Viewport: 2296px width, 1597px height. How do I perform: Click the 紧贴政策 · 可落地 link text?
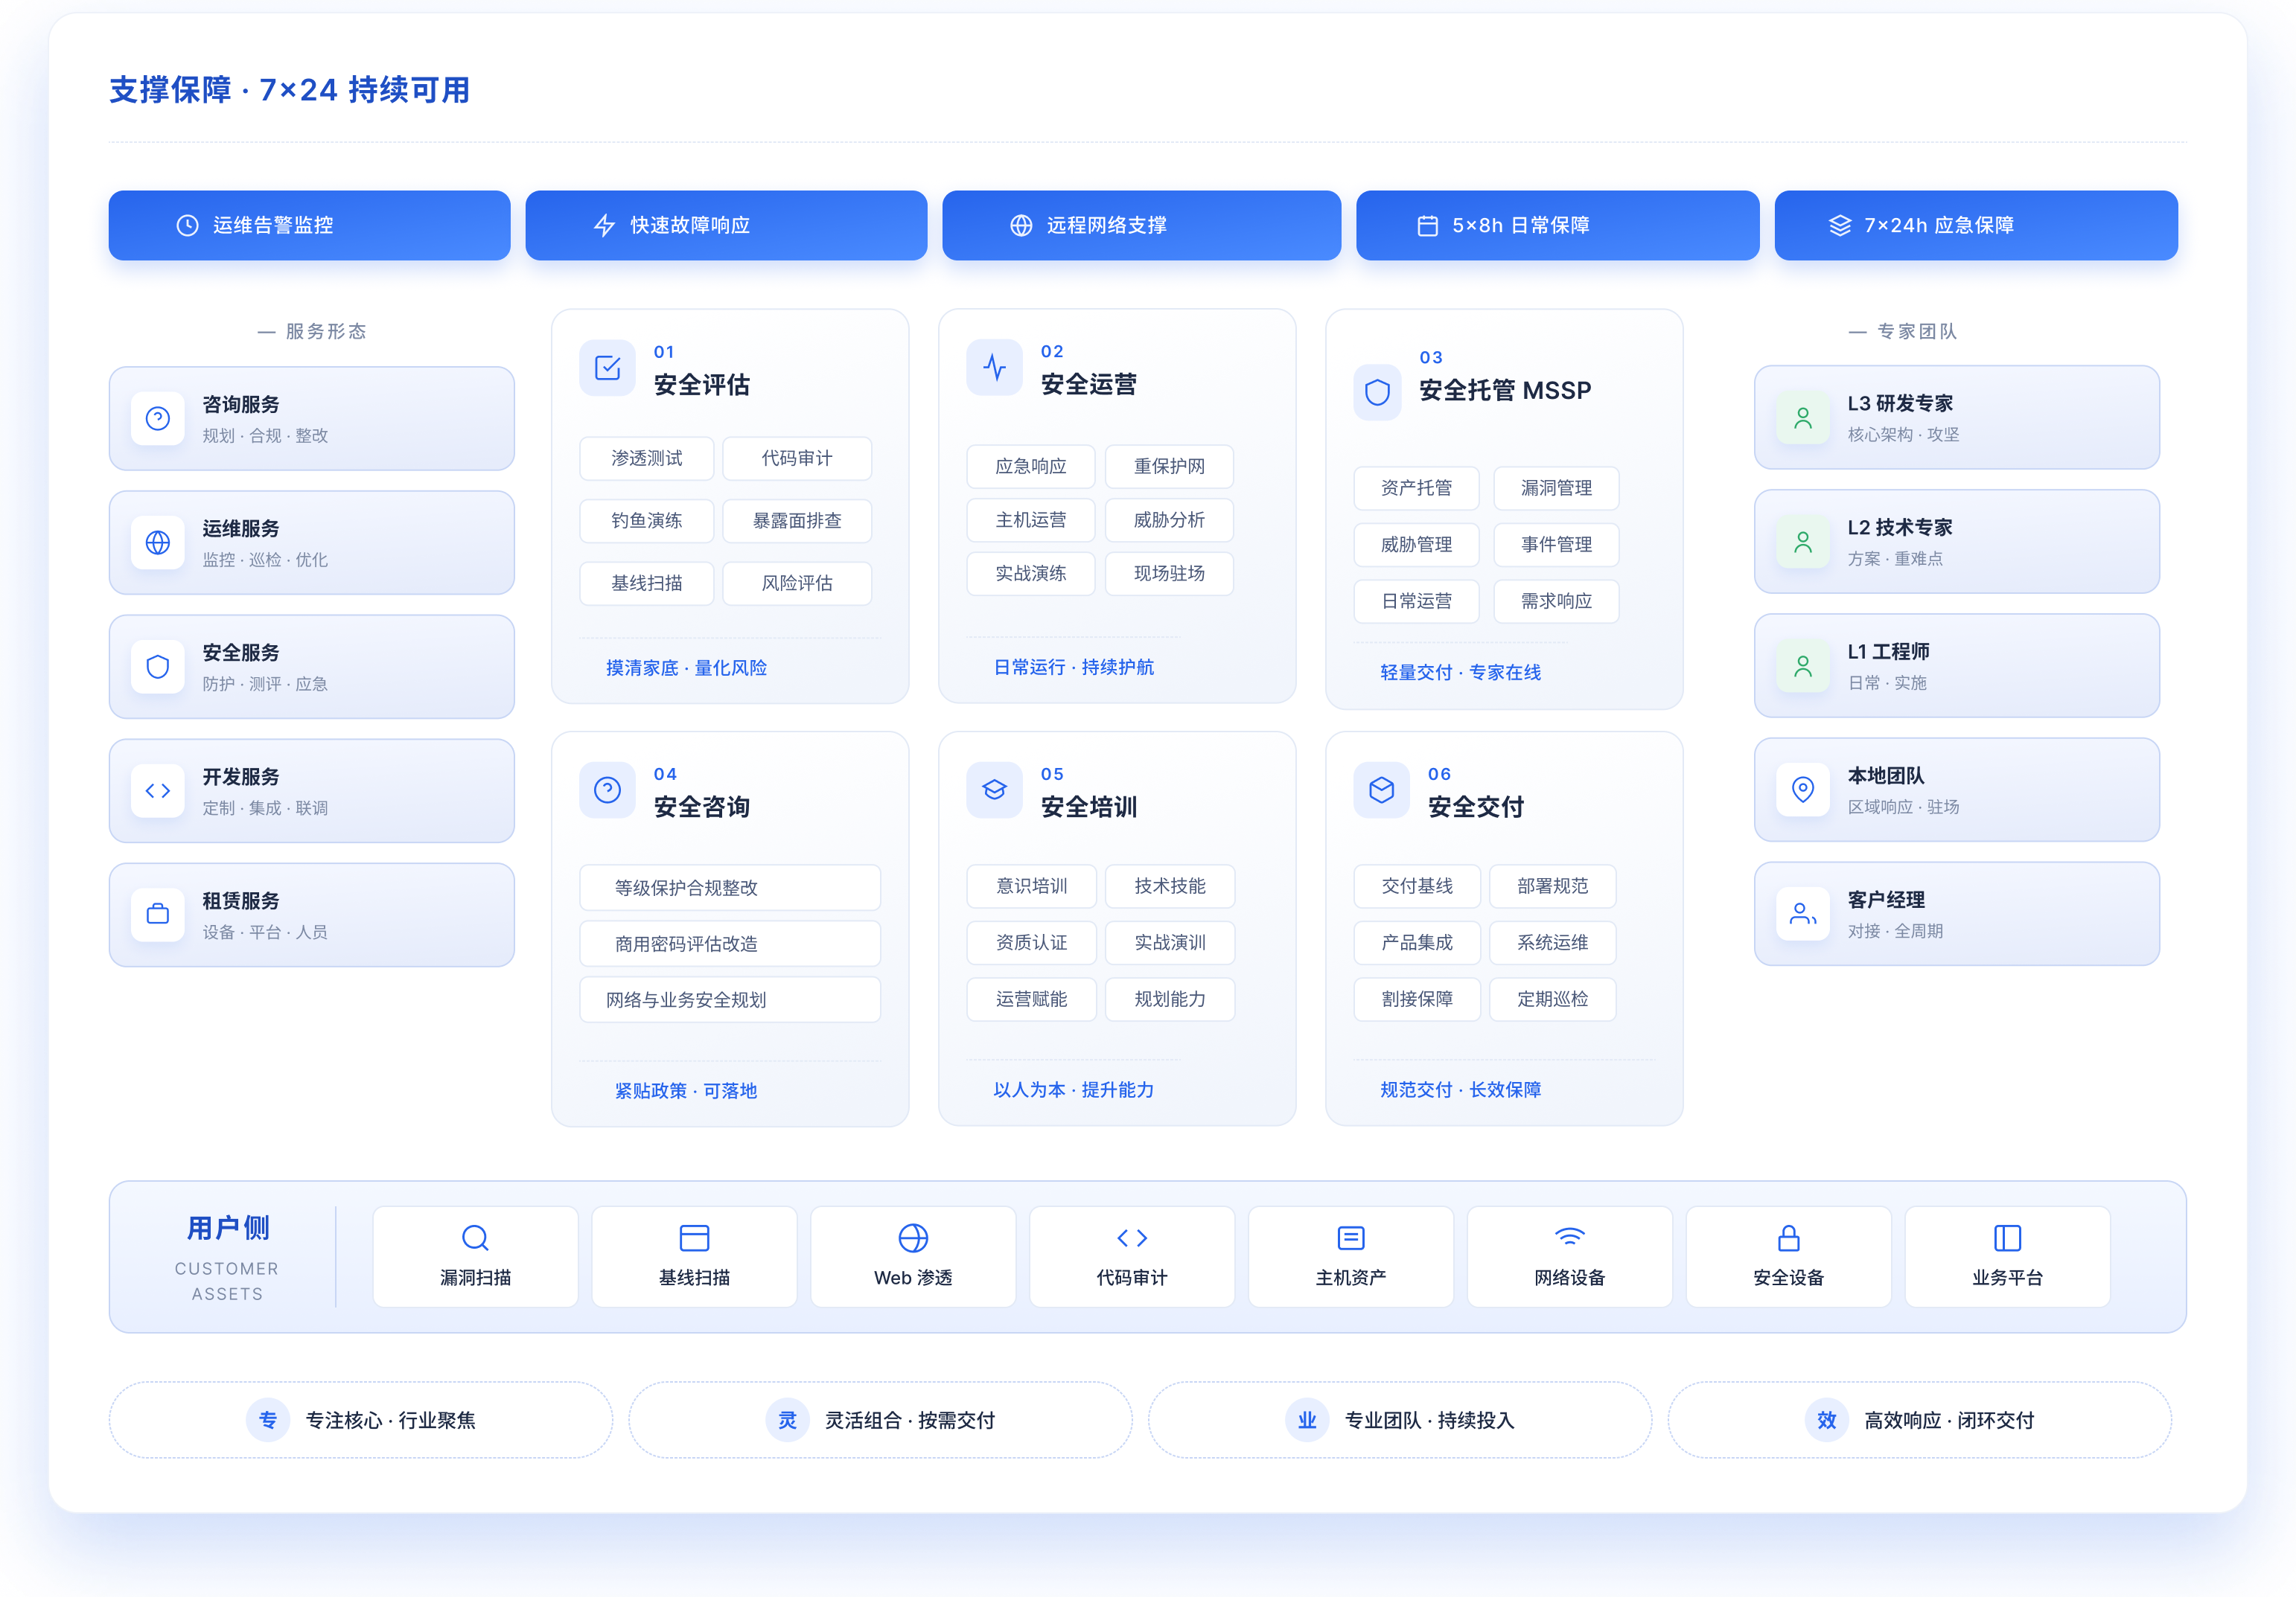pos(686,1090)
